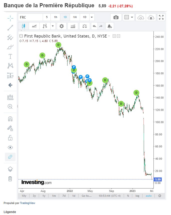Open bottom-right chart settings gear
Viewport: 171px width, 215px height.
coord(160,196)
